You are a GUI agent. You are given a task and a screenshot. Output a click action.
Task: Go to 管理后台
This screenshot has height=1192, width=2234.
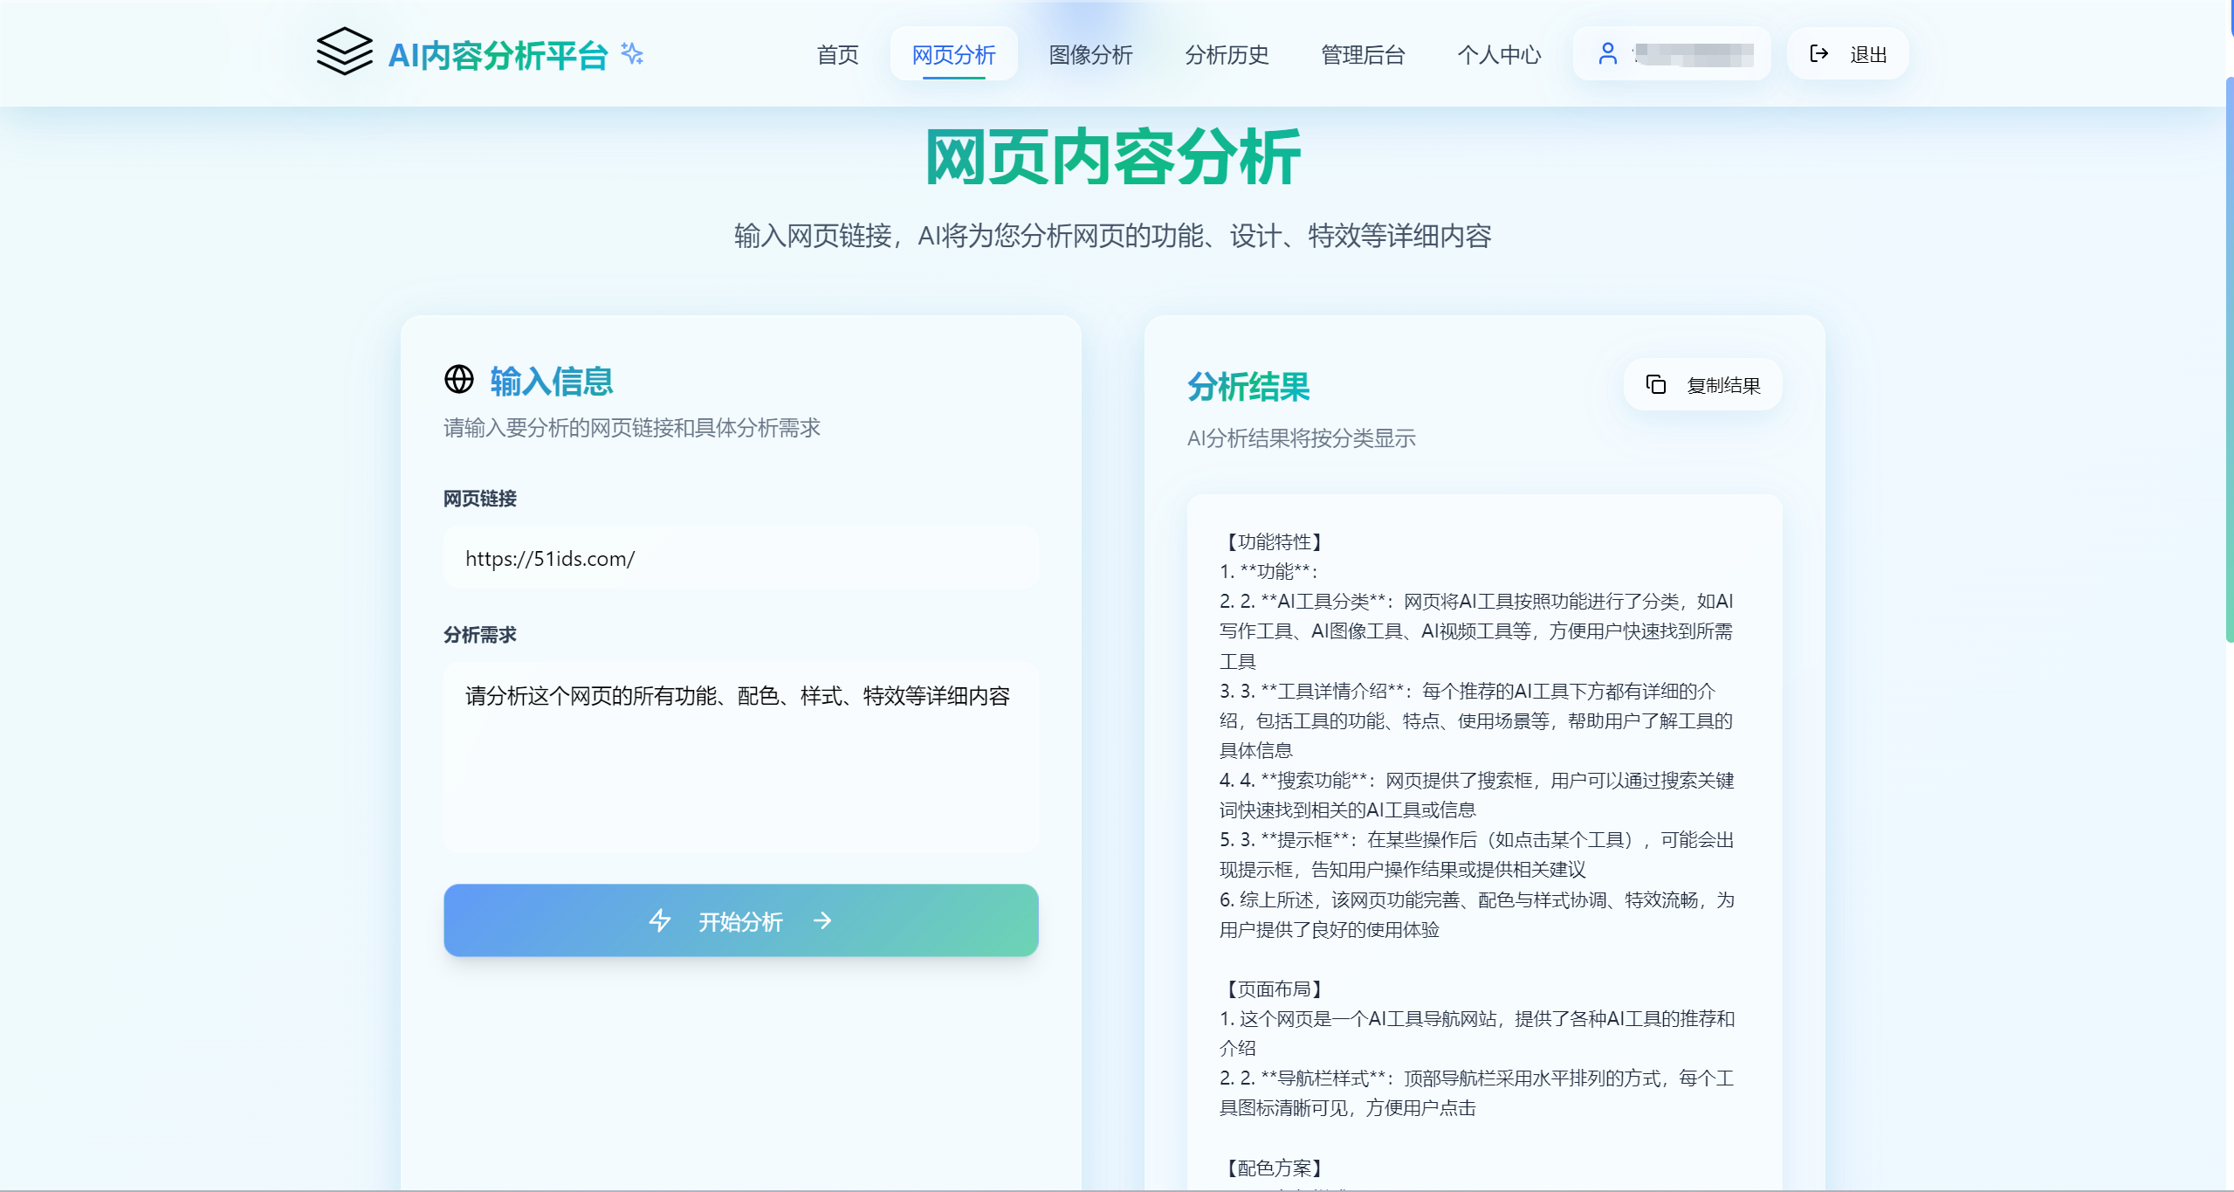(1363, 54)
